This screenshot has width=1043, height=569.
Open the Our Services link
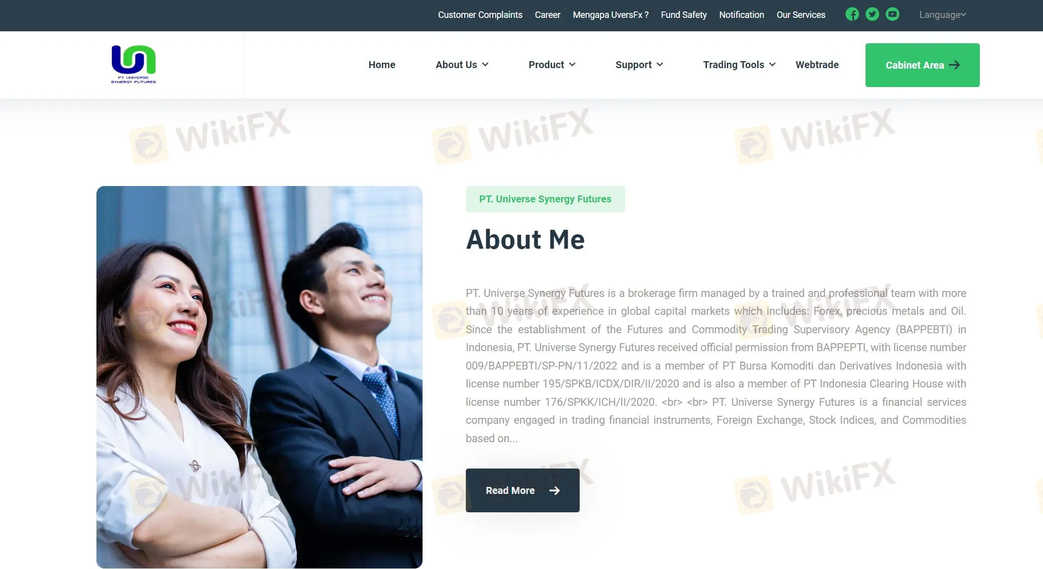point(801,15)
